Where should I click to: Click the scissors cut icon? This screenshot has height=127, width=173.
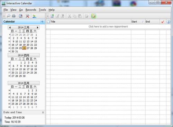[70, 16]
